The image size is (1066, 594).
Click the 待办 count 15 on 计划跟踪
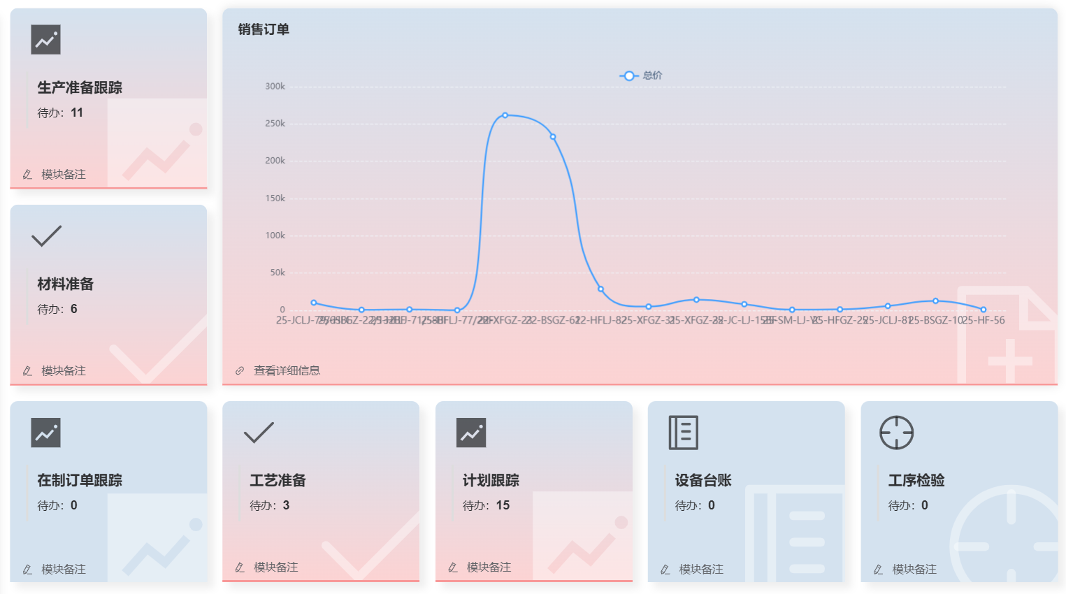502,505
